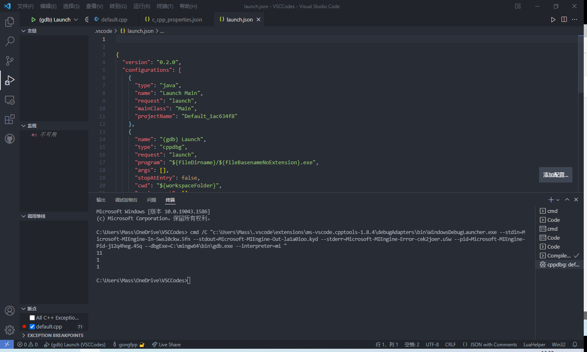
Task: Open the Explorer view in activity bar
Action: [10, 21]
